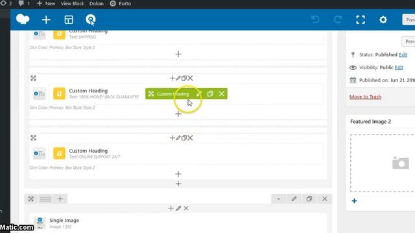This screenshot has height=233, width=415.
Task: Append an element below the SHIPPING heading
Action: [x=178, y=54]
